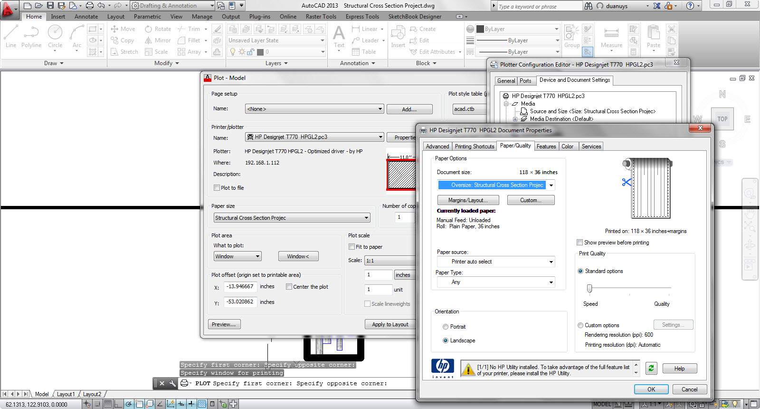Expand the Paper size dropdown
Viewport: 760px width, 409px height.
pyautogui.click(x=292, y=218)
